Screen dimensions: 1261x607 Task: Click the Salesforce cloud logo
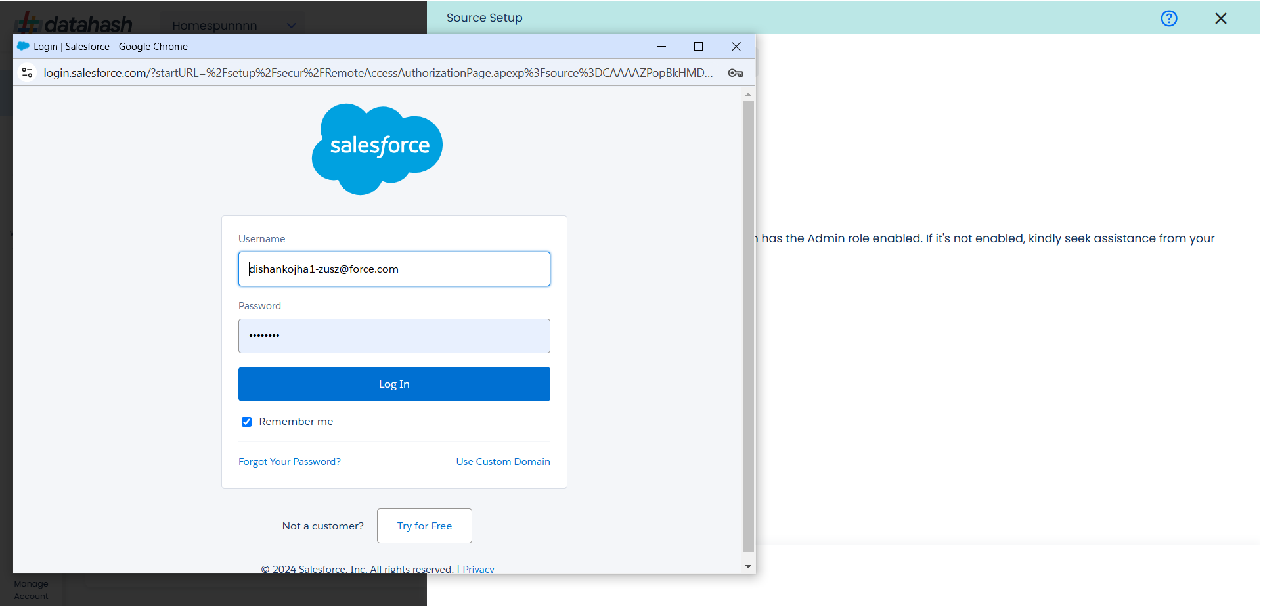(x=377, y=148)
